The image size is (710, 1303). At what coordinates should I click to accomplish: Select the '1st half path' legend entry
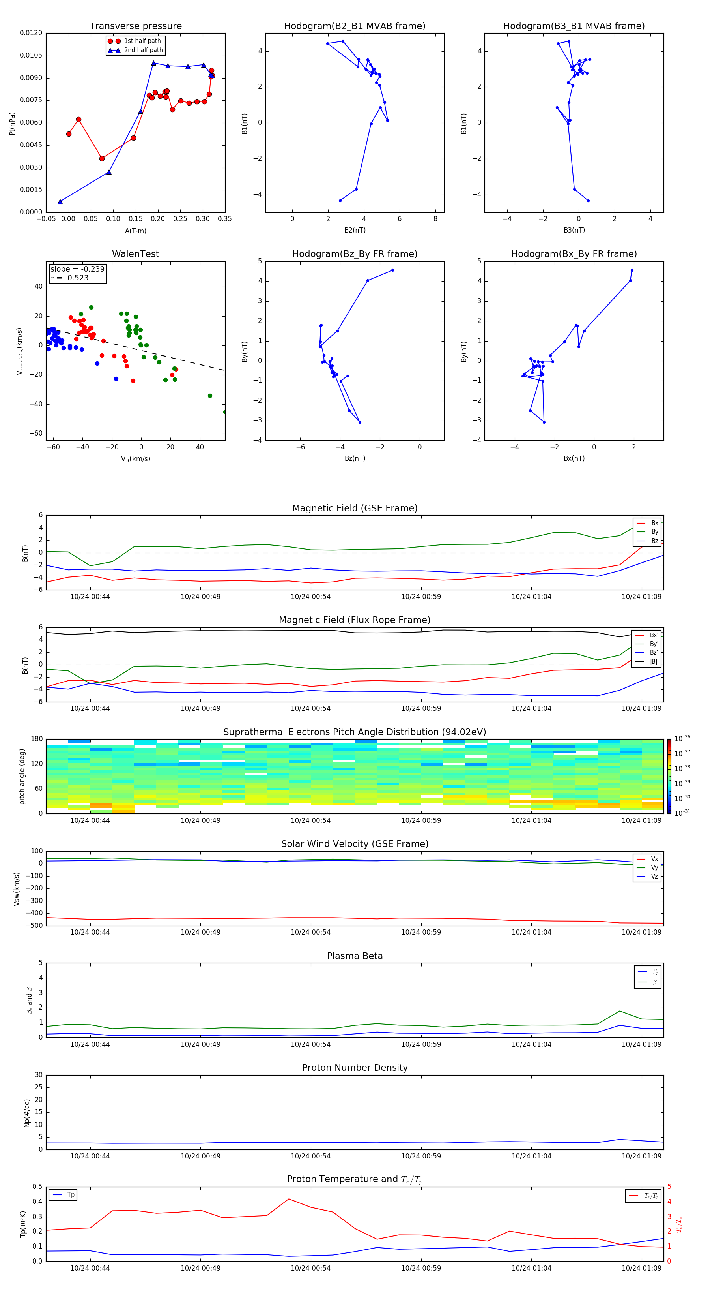(135, 41)
